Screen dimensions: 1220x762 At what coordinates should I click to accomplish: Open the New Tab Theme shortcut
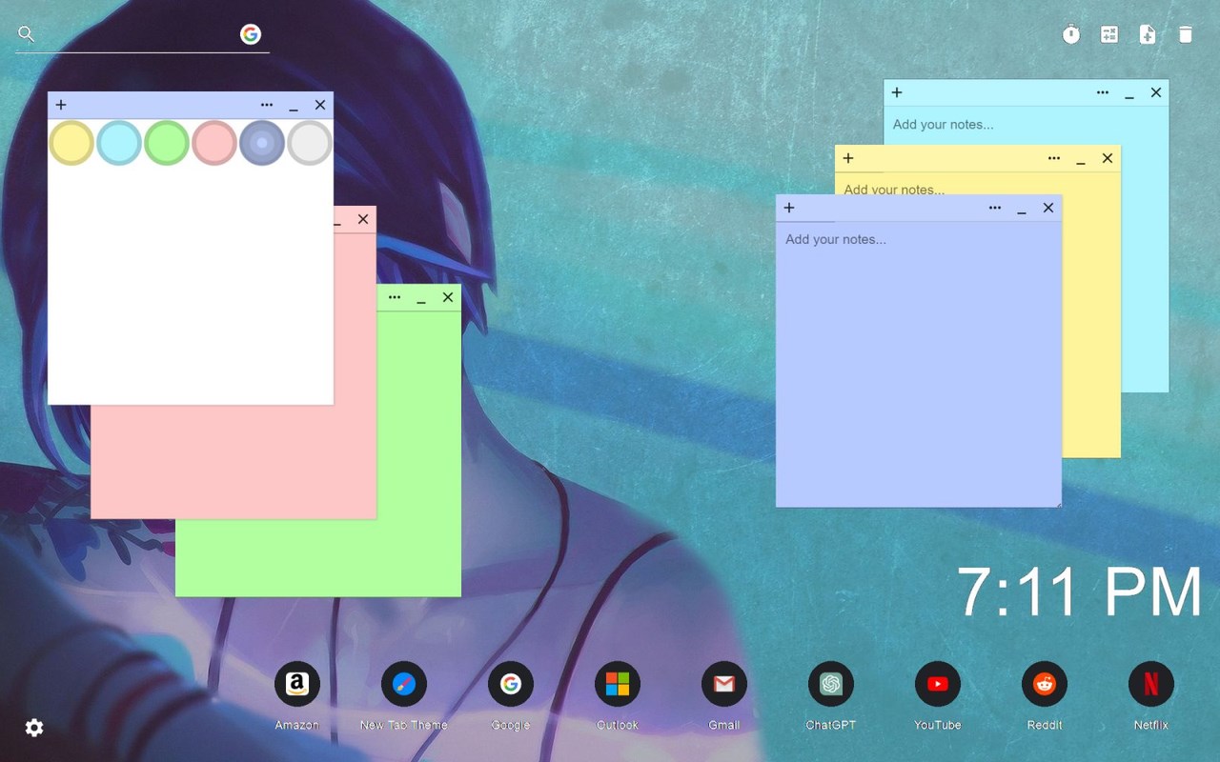coord(404,684)
